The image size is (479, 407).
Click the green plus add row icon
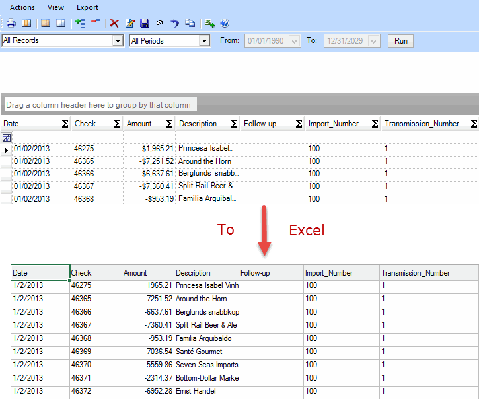click(x=80, y=23)
